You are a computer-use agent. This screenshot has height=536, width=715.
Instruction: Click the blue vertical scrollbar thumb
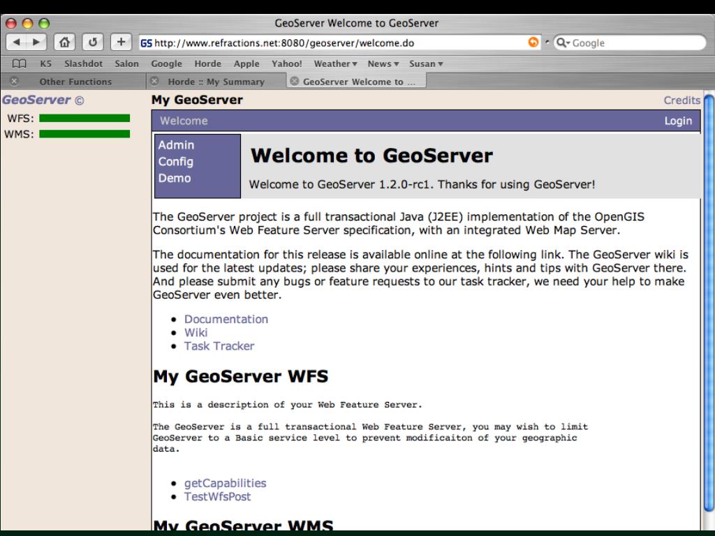coord(709,303)
